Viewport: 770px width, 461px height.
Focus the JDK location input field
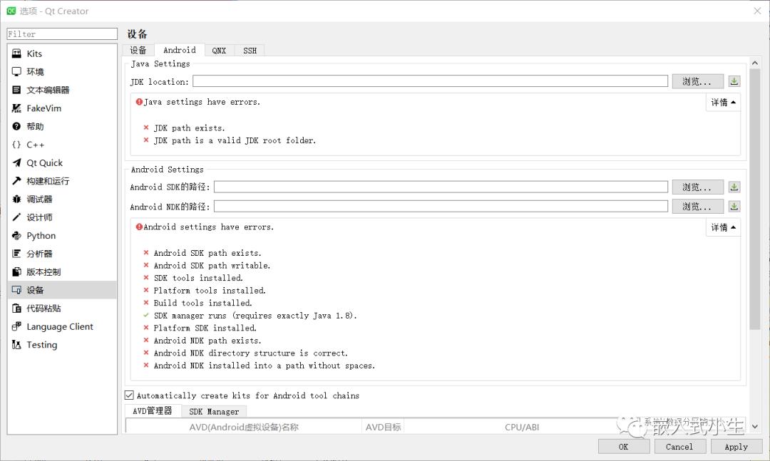430,81
